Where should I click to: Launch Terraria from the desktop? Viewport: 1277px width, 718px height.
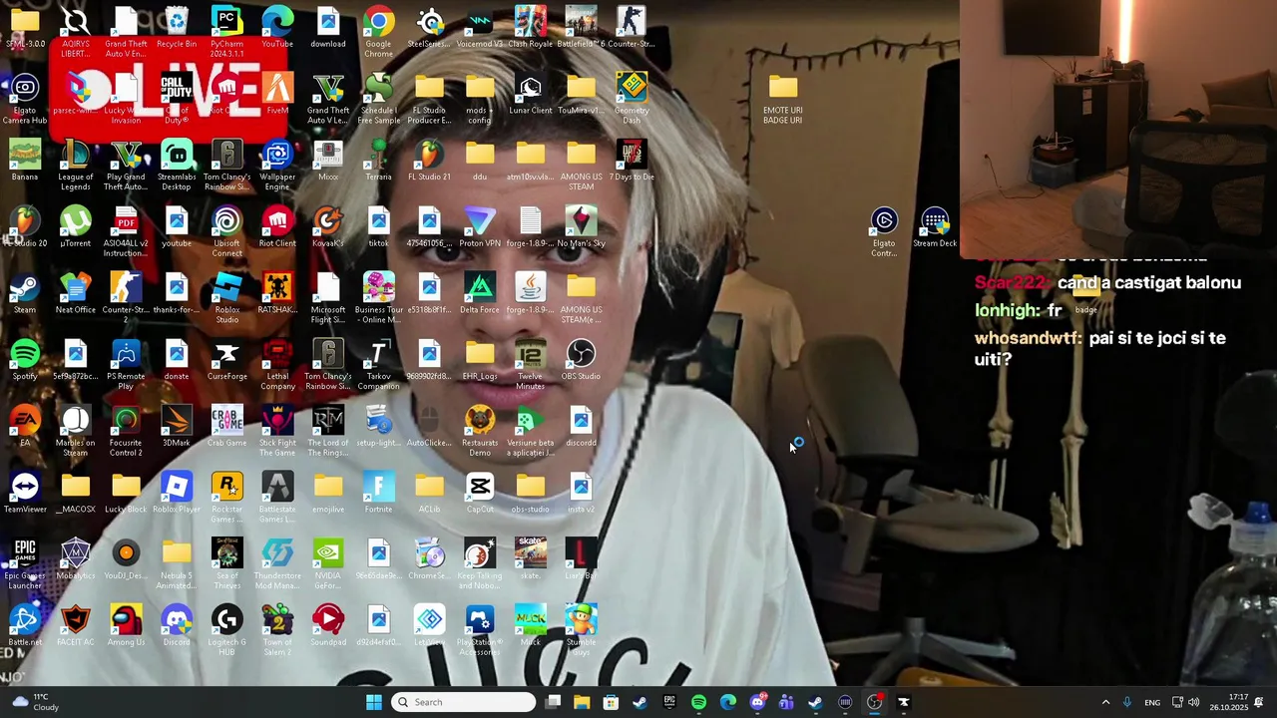coord(378,161)
